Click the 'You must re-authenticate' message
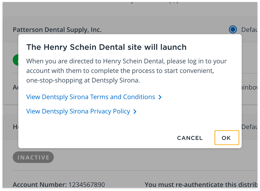260x191 pixels. [200, 185]
